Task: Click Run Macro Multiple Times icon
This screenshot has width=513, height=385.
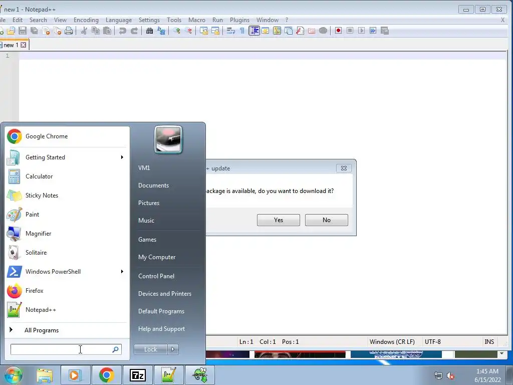Action: point(373,31)
